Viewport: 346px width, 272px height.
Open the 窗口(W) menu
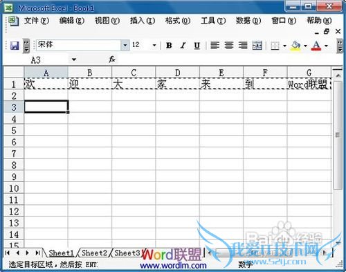284,21
